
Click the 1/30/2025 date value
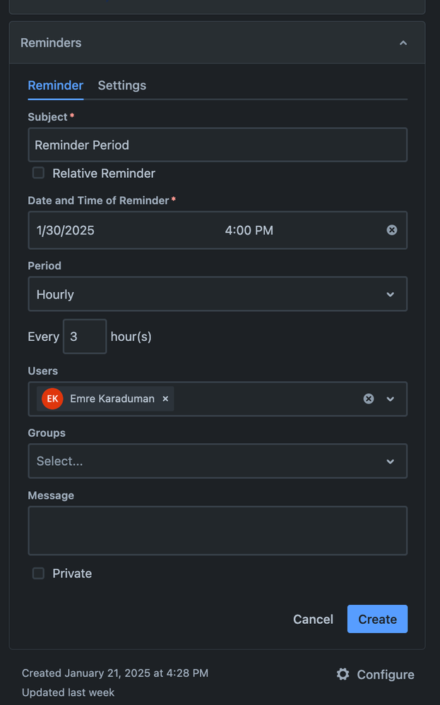[x=66, y=230]
